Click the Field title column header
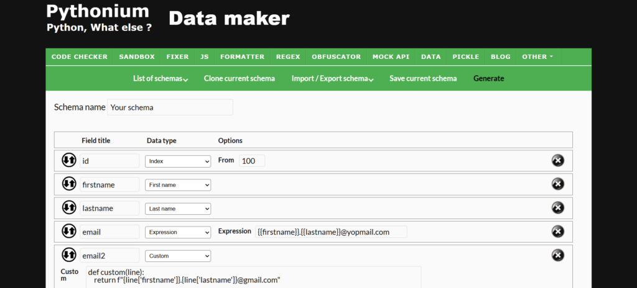 click(96, 141)
